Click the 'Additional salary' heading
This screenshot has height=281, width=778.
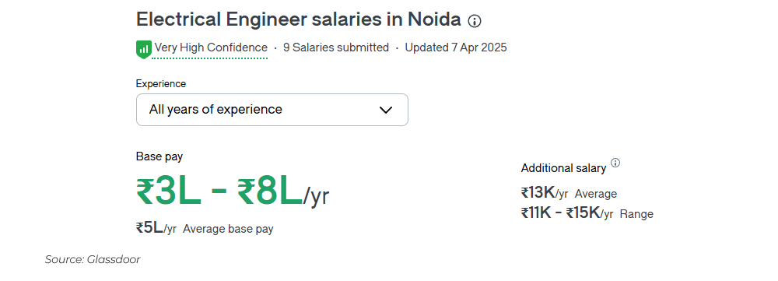click(x=563, y=168)
